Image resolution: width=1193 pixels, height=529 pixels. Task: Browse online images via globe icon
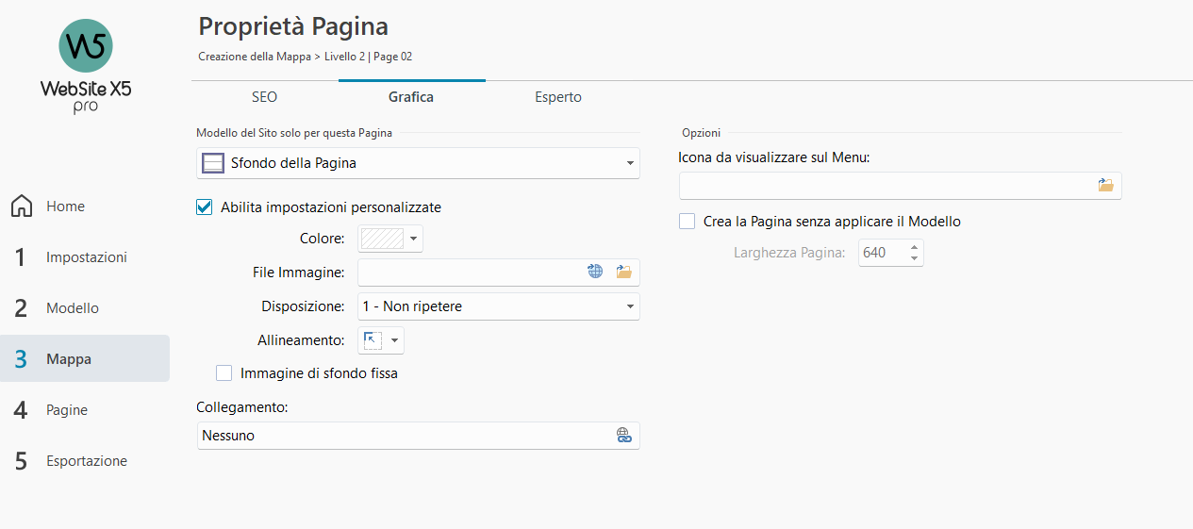595,272
